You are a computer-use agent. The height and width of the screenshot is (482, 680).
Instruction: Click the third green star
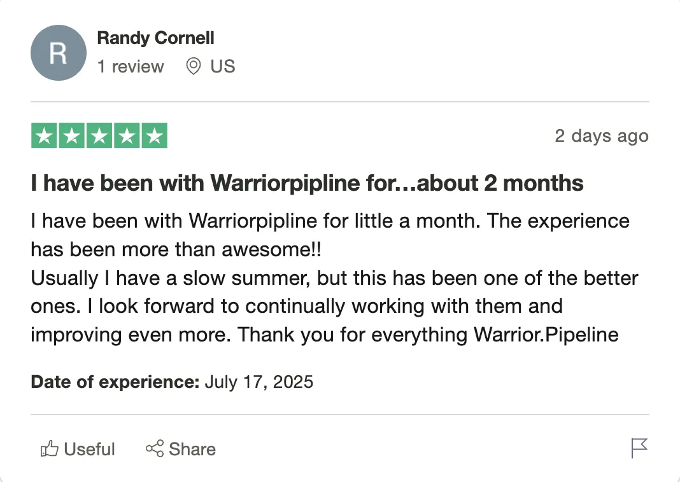click(99, 135)
